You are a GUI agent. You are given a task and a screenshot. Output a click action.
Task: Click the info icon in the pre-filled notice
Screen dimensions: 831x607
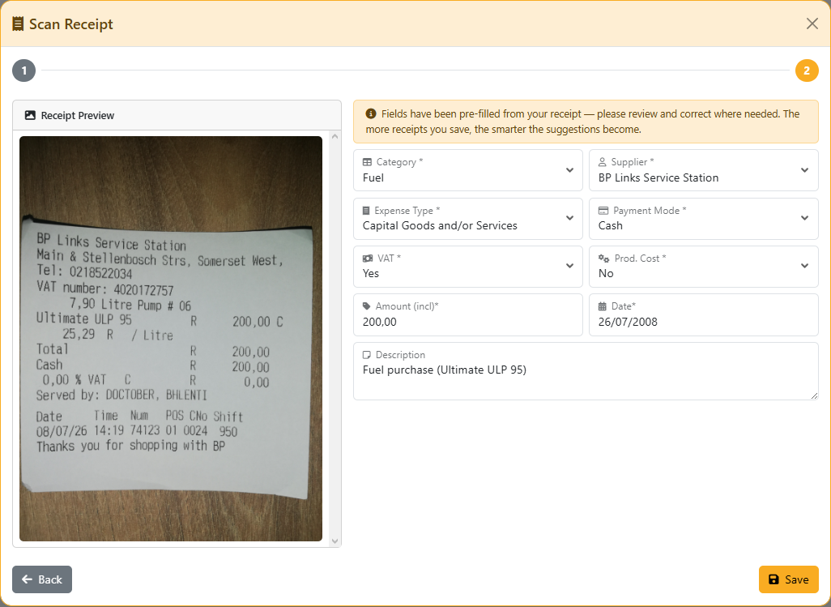point(371,114)
